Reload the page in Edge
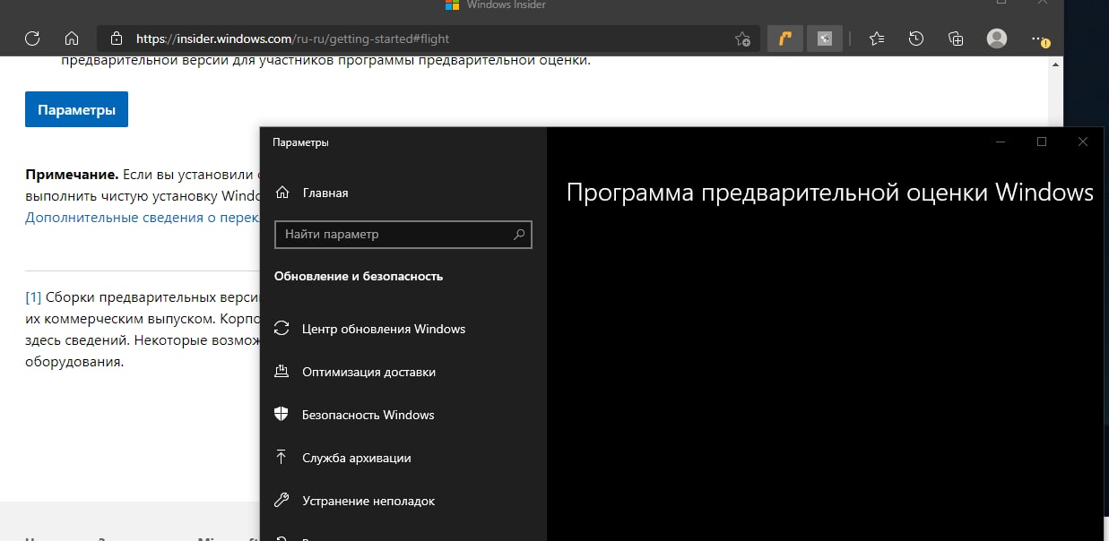This screenshot has width=1109, height=541. [x=32, y=39]
